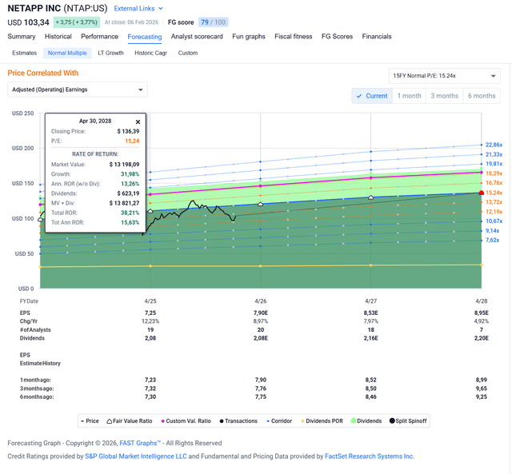Click the 7,62x multiple label
512x474 pixels.
point(492,240)
